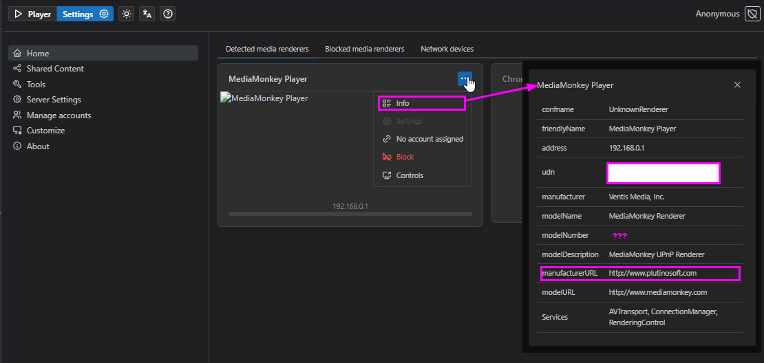Open Home in the sidebar
Viewport: 764px width, 363px height.
(x=38, y=53)
